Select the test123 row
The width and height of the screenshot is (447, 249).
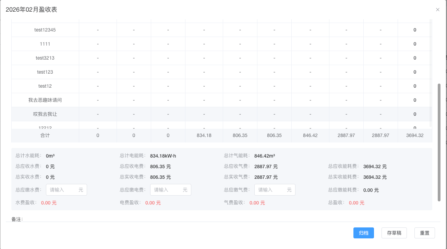[222, 72]
